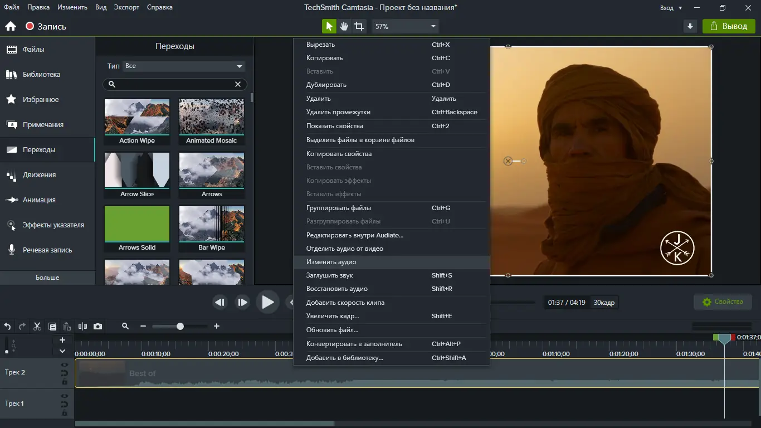Toggle the lock icon on Трек 2

(65, 382)
